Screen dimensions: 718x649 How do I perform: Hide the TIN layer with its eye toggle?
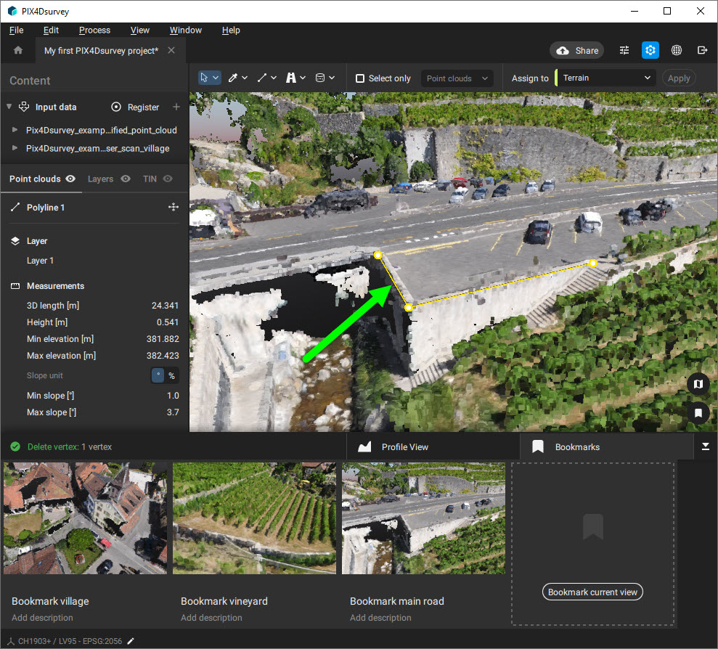coord(167,179)
